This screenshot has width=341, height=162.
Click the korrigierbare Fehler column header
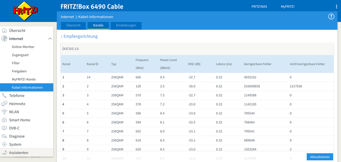tap(258, 64)
